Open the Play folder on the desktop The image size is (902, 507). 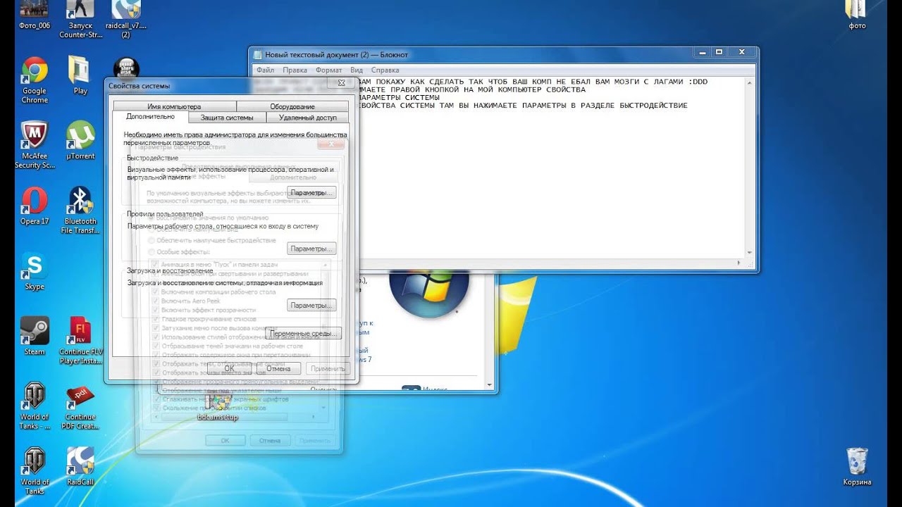pyautogui.click(x=80, y=75)
